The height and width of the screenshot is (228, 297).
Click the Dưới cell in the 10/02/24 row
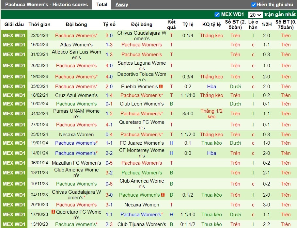(235, 104)
